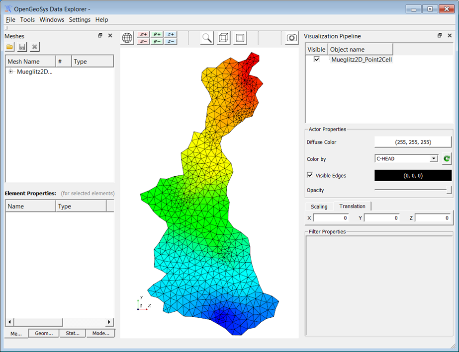Image resolution: width=459 pixels, height=352 pixels.
Task: Switch to the Geom... tab
Action: coord(43,333)
